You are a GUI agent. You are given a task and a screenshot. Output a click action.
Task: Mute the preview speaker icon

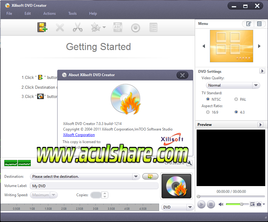(221, 204)
